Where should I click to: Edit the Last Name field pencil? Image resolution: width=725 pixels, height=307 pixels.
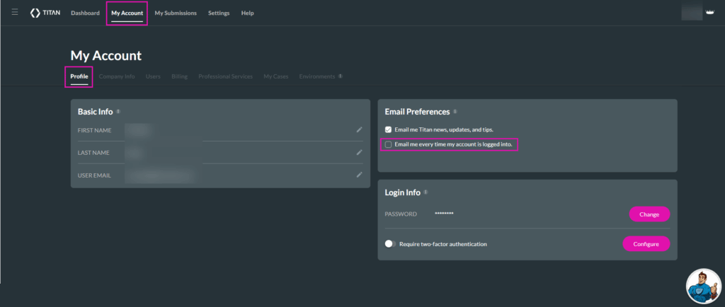click(x=359, y=152)
